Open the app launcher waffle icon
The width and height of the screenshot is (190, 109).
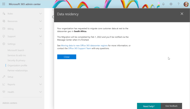(4, 4)
